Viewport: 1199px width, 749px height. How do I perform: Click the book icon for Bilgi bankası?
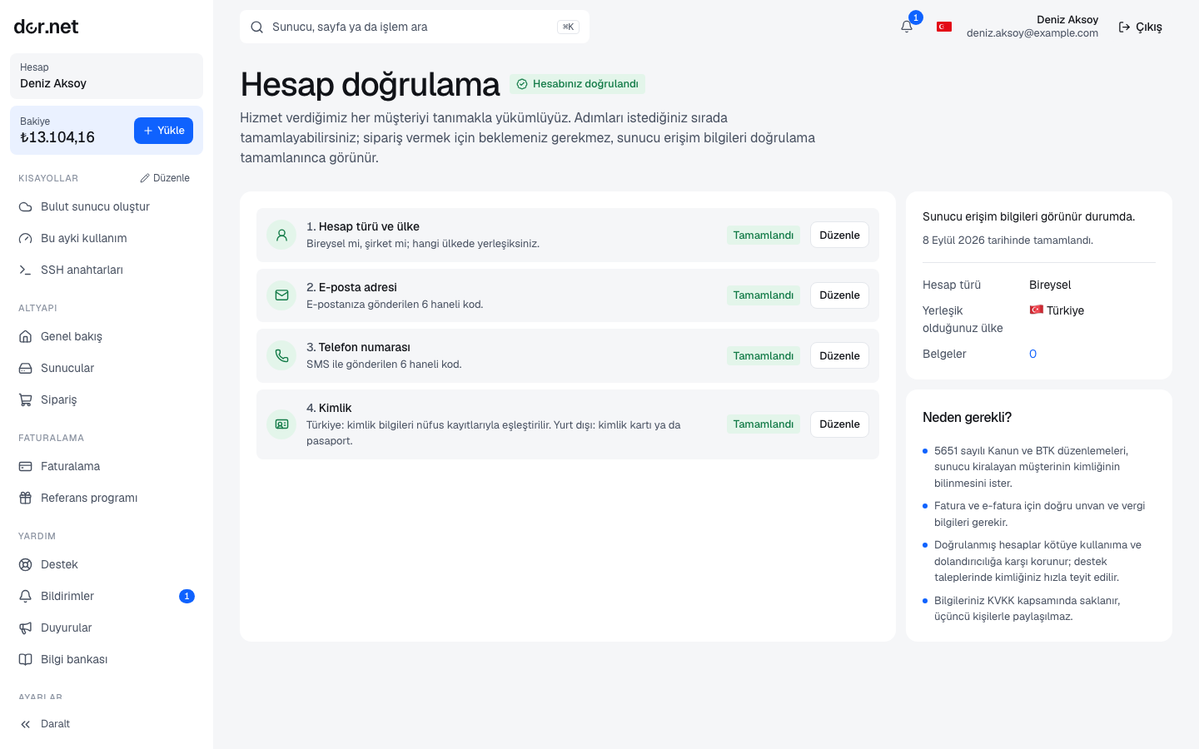pos(26,659)
